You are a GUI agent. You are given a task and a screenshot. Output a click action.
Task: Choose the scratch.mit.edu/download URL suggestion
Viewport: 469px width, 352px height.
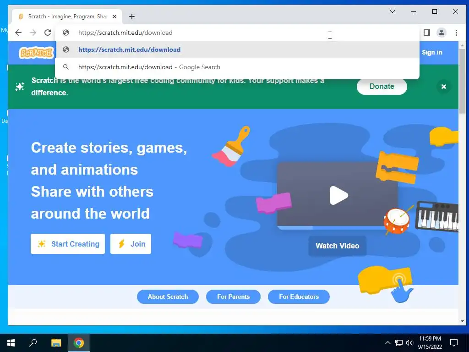click(x=237, y=49)
